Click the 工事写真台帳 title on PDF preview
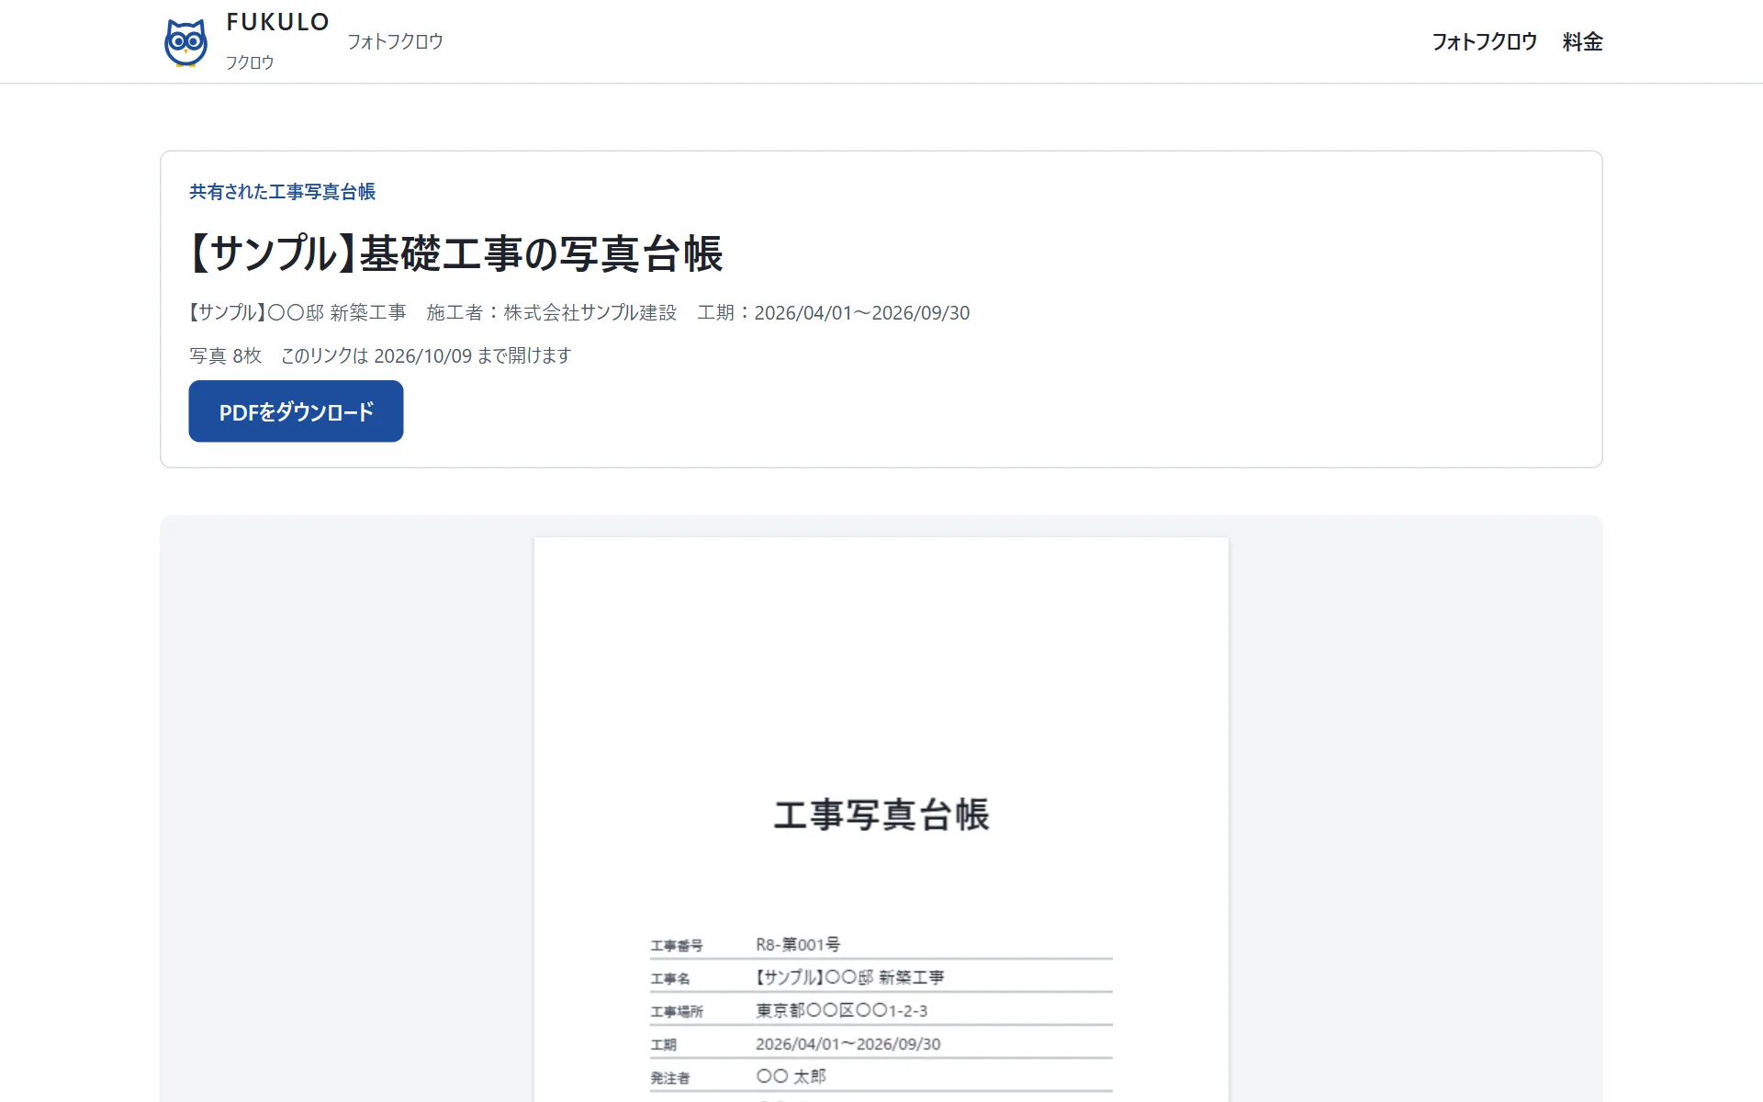The width and height of the screenshot is (1763, 1102). (x=881, y=815)
